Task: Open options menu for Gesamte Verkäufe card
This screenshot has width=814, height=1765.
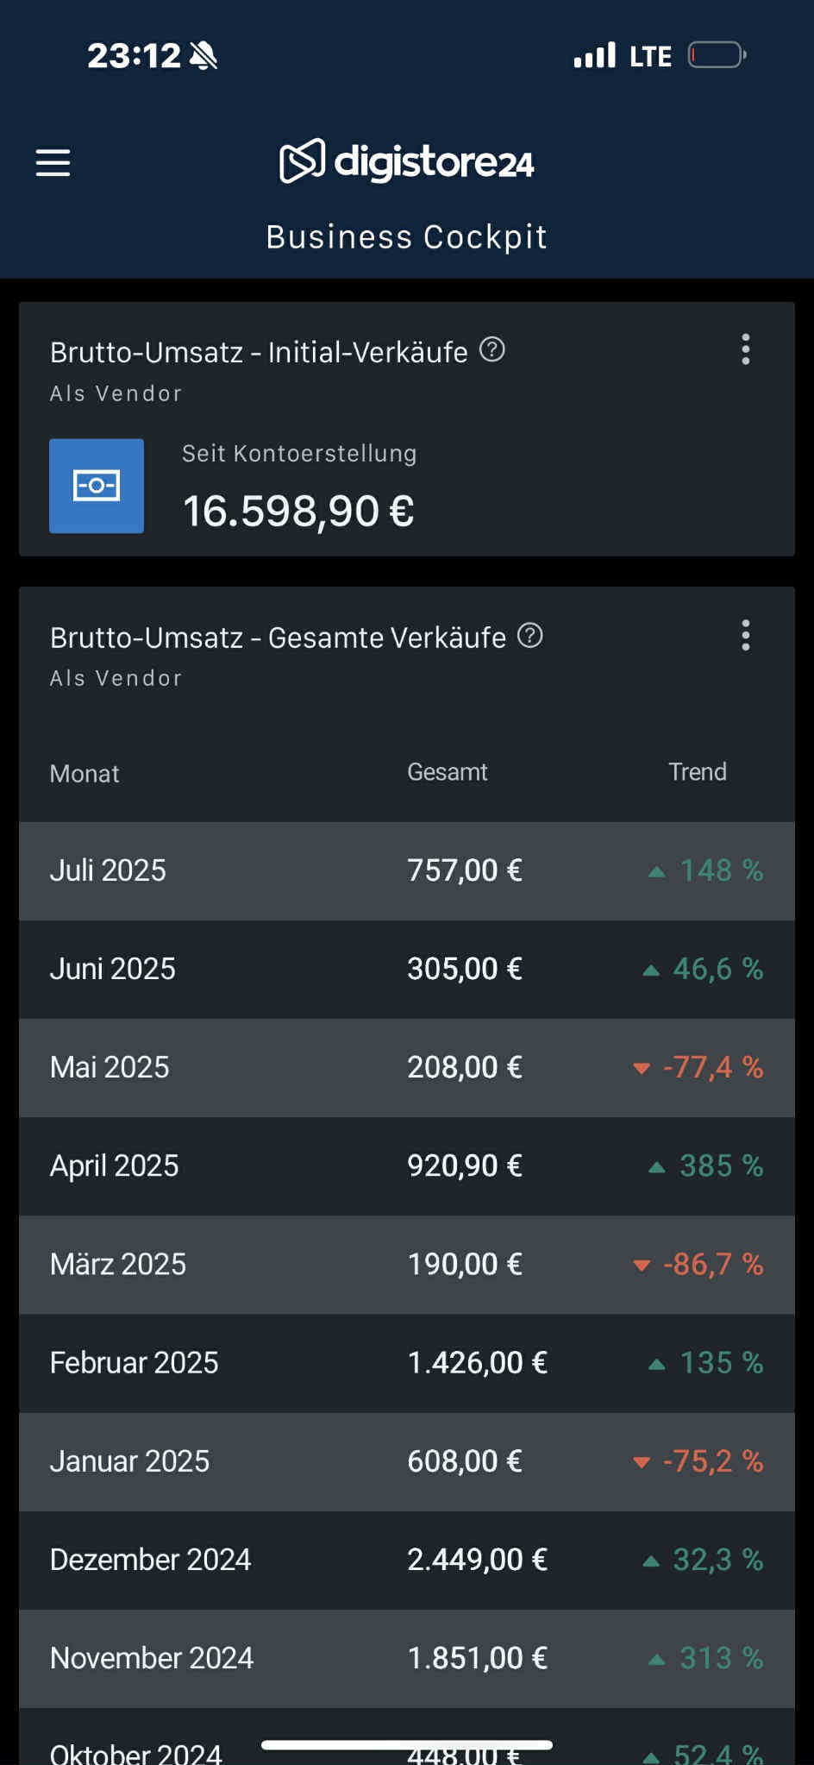Action: pyautogui.click(x=746, y=636)
